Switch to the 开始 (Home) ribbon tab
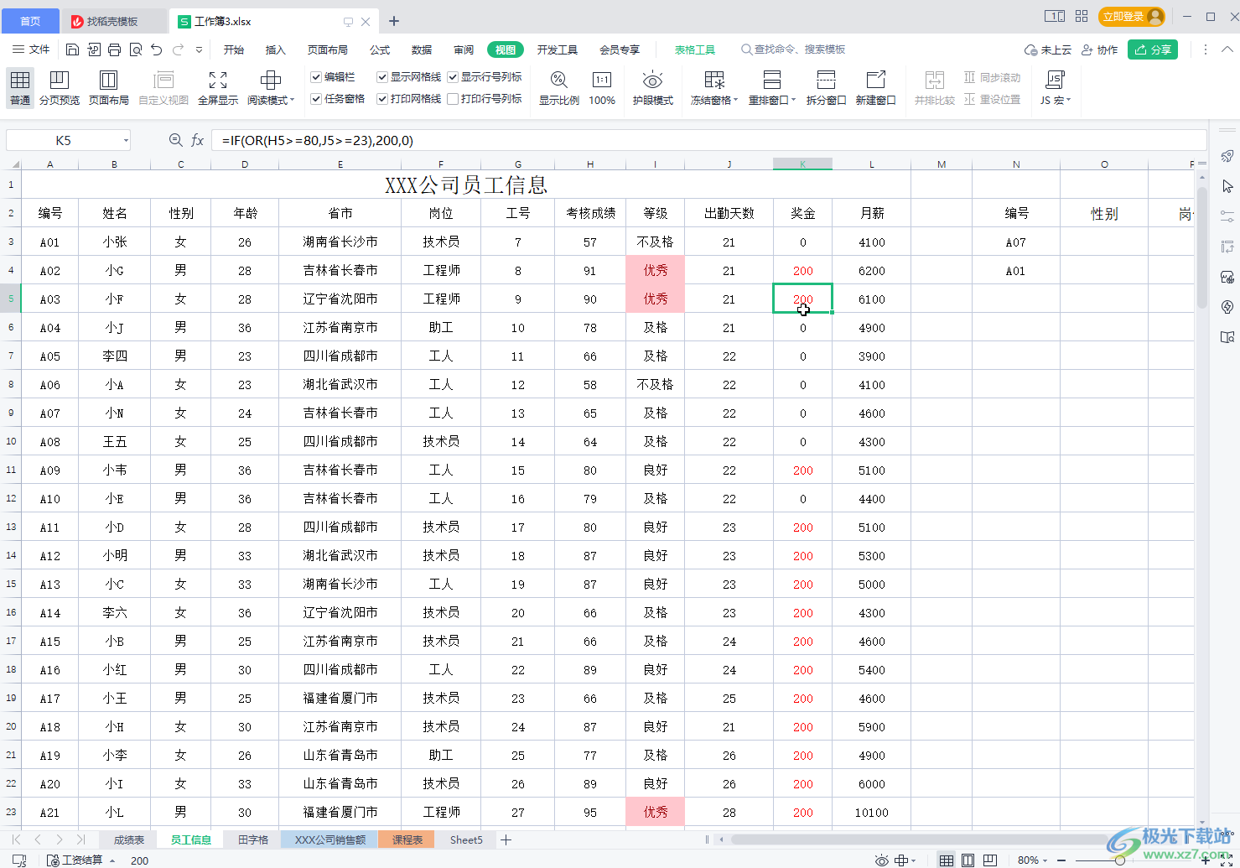Image resolution: width=1240 pixels, height=868 pixels. (234, 49)
